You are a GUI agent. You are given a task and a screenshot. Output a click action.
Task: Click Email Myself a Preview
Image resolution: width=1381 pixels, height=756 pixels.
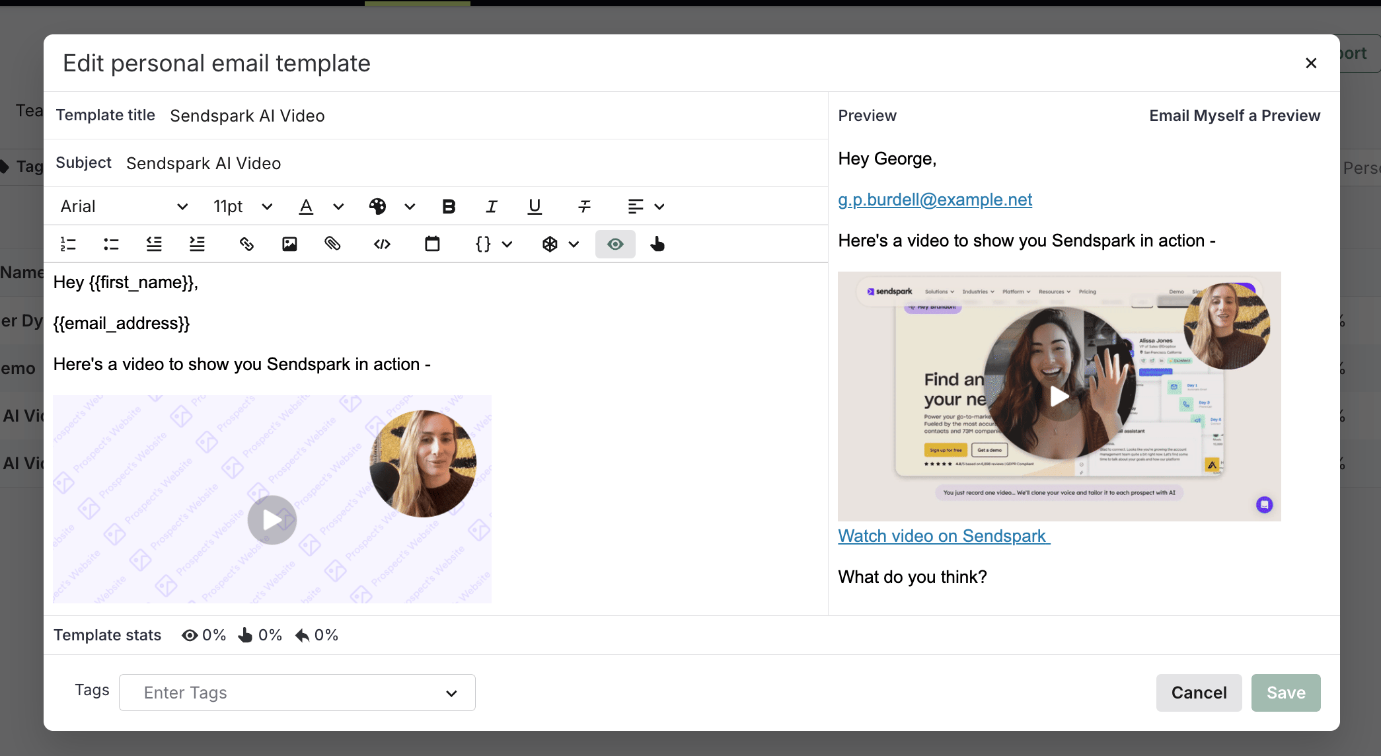1234,116
